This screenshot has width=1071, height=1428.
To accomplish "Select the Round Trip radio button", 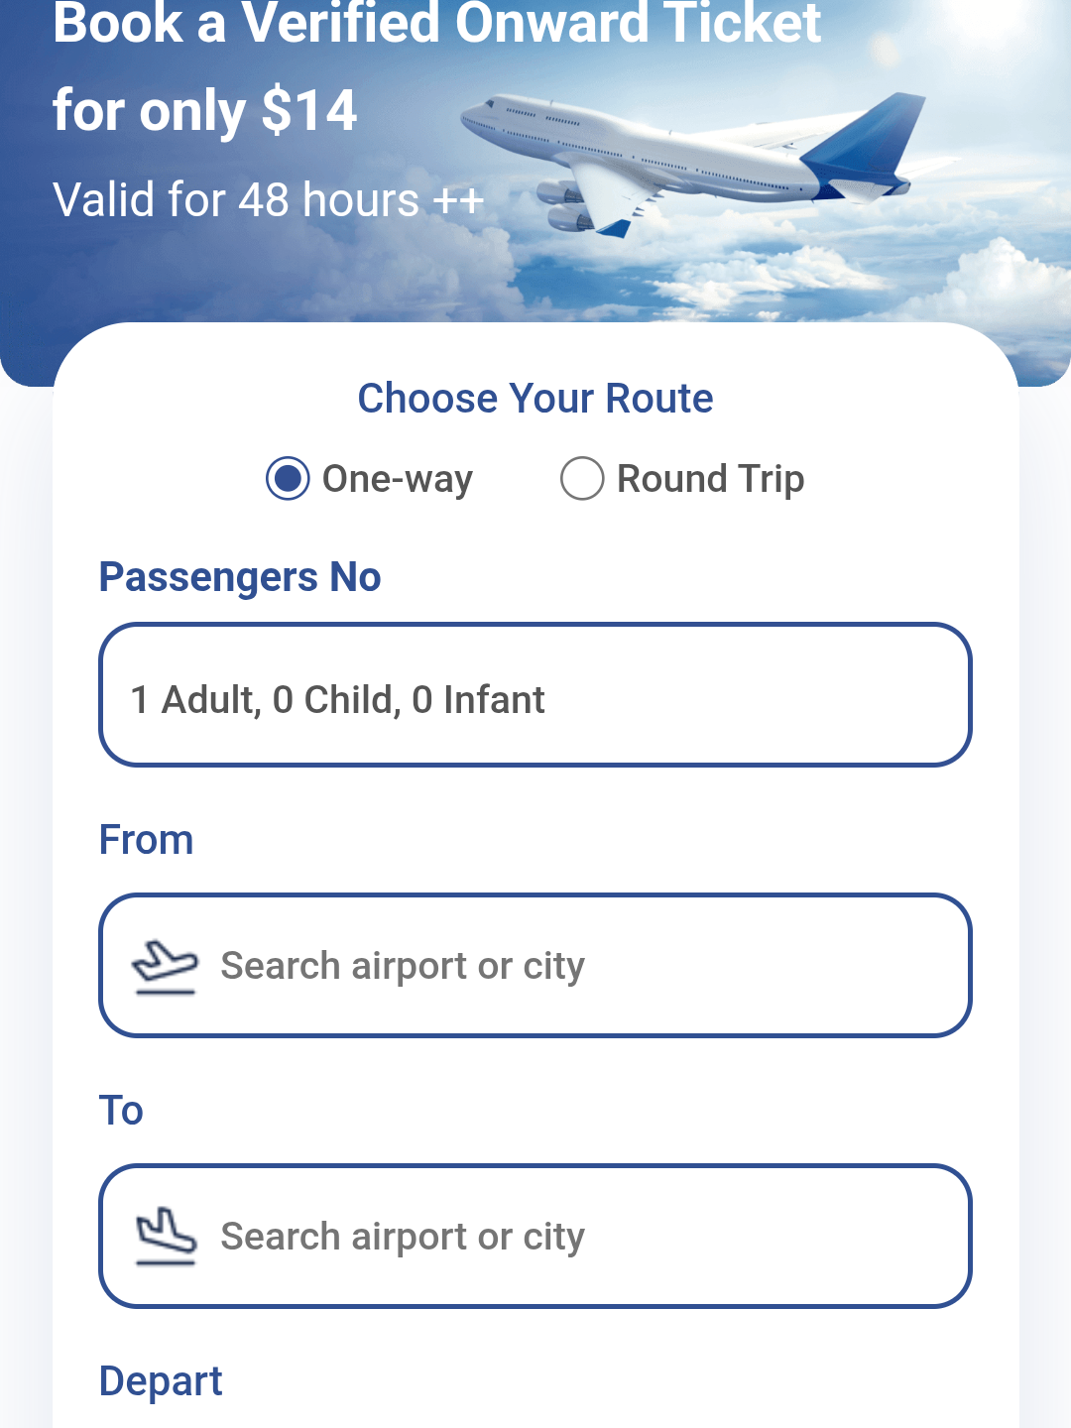I will click(582, 479).
